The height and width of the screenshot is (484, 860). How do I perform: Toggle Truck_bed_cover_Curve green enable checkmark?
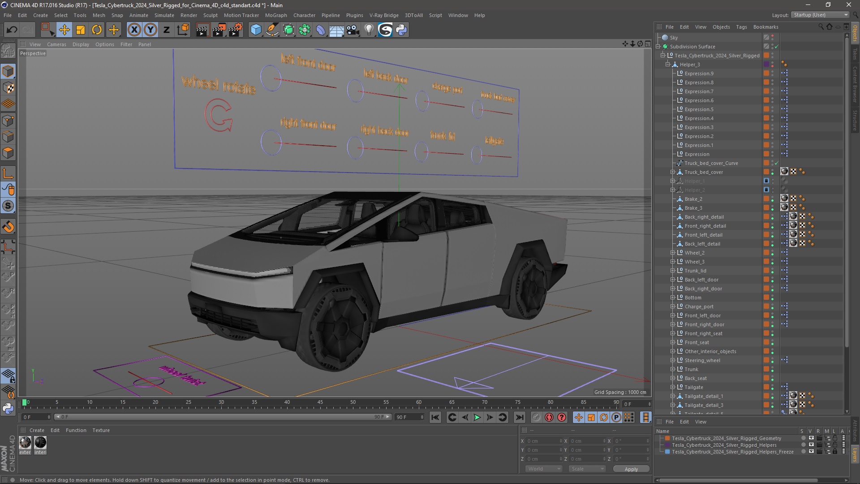(777, 163)
